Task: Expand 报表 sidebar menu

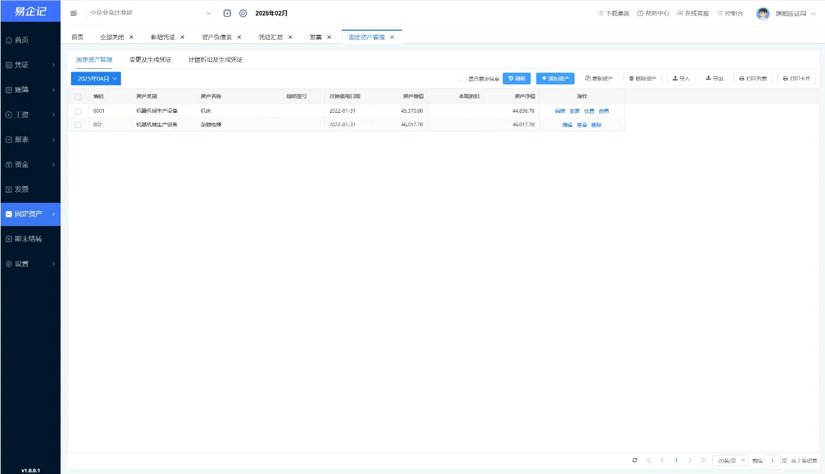Action: coord(30,139)
